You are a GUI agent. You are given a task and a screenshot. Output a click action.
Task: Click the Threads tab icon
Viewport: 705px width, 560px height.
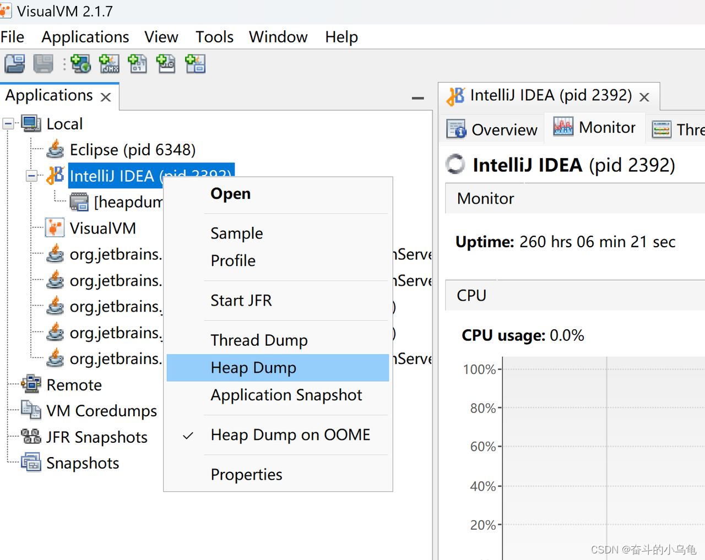[661, 129]
